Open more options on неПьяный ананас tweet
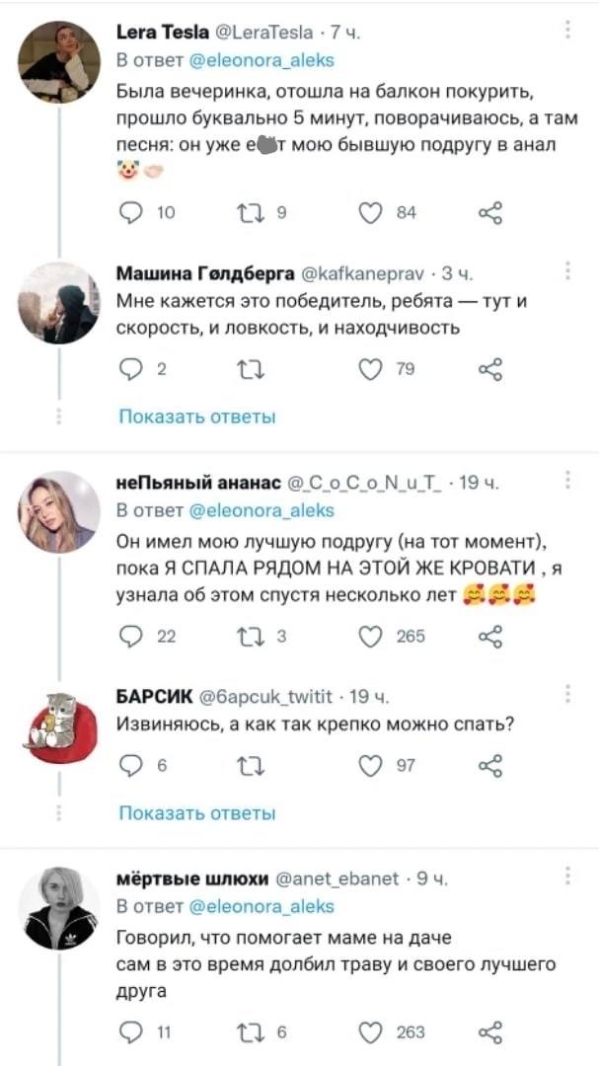599x1066 pixels. tap(568, 482)
